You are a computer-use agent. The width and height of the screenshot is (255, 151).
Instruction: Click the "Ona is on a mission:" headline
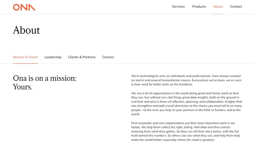45,78
